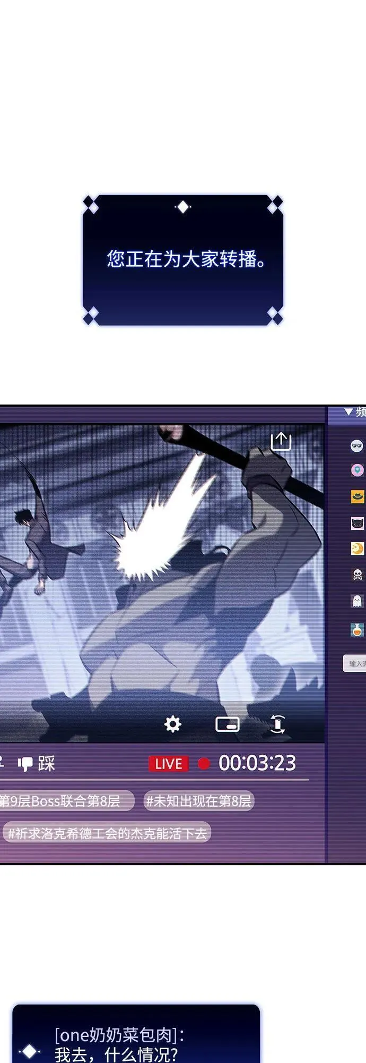This screenshot has height=1063, width=366.
Task: Click the thumbs-down 踩 button
Action: [37, 764]
